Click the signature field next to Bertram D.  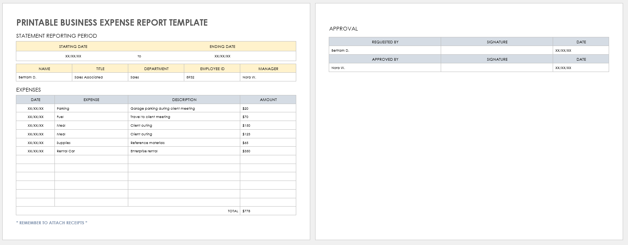(497, 51)
